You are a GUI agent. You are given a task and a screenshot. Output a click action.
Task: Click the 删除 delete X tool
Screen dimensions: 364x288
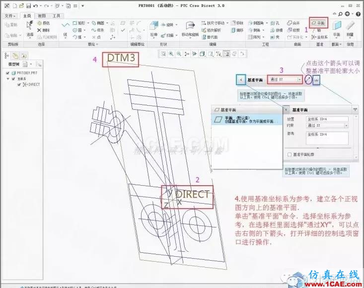[x=44, y=30]
